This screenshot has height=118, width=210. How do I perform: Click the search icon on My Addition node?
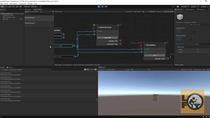[165, 43]
